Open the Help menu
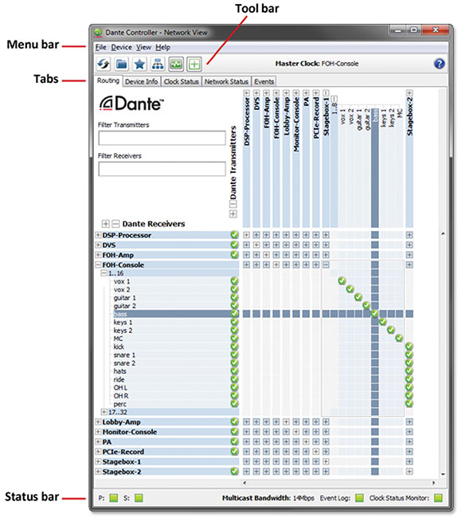Image resolution: width=462 pixels, height=521 pixels. pos(163,48)
